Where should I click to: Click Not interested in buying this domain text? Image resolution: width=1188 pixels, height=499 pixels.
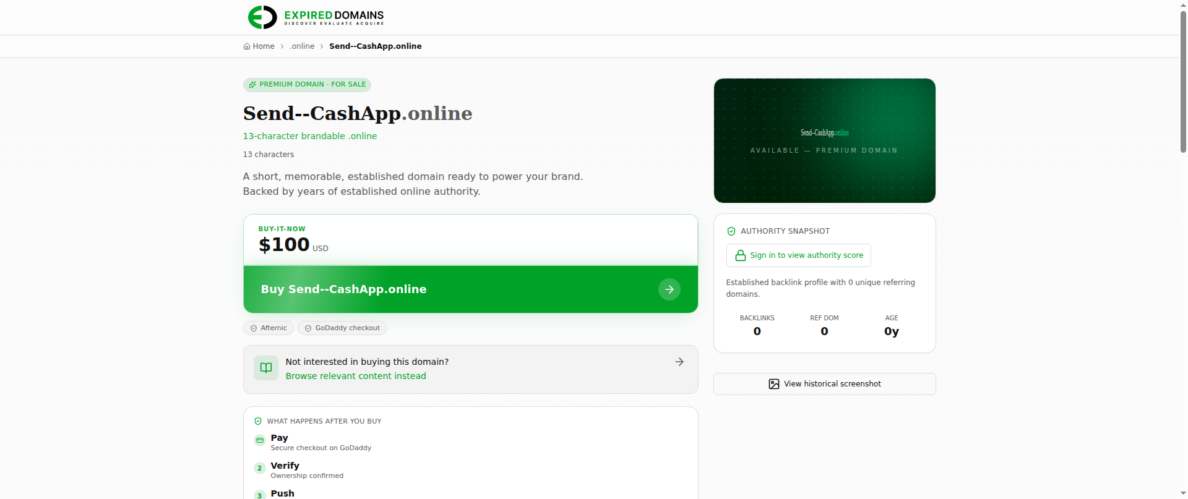367,362
